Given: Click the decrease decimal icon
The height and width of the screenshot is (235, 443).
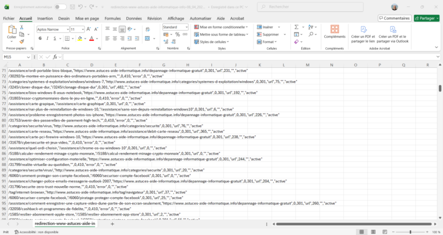Looking at the screenshot, I should (x=173, y=42).
